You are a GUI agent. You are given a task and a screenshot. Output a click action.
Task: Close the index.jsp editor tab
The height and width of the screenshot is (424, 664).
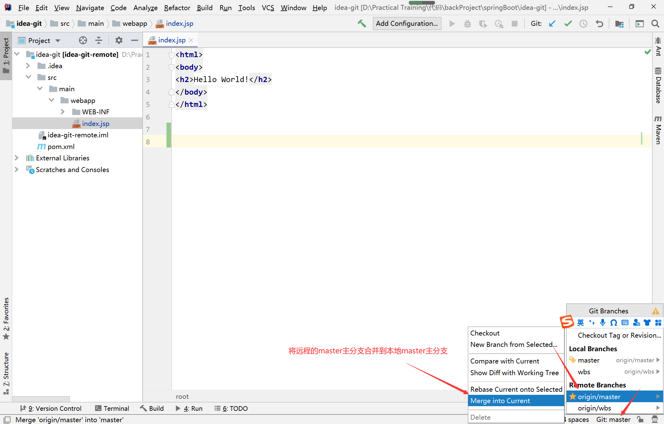tap(191, 40)
